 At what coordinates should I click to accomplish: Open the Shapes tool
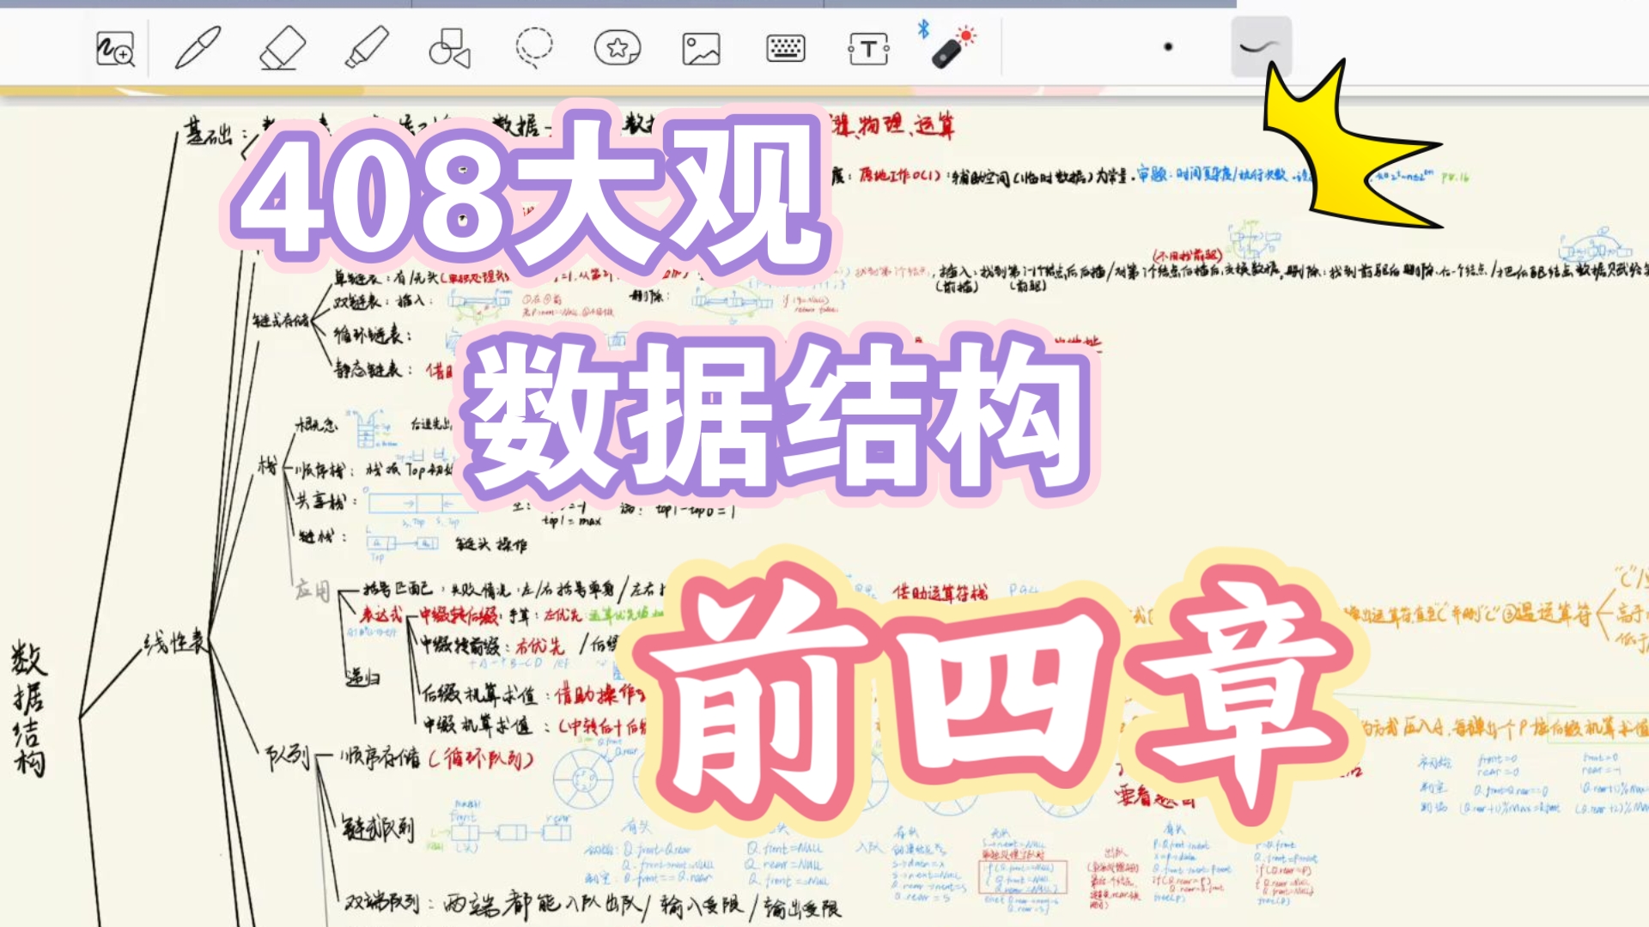[x=449, y=48]
